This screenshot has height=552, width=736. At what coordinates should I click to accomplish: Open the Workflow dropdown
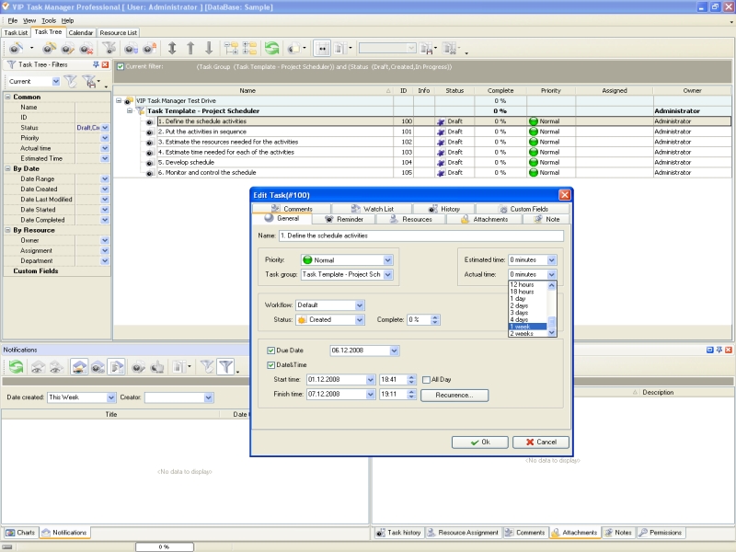point(359,305)
